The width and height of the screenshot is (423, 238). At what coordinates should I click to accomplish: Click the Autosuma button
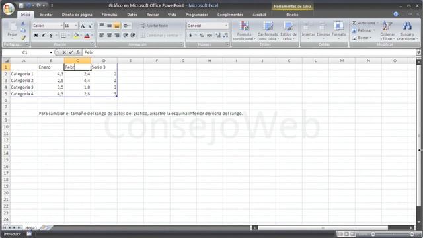coord(365,23)
